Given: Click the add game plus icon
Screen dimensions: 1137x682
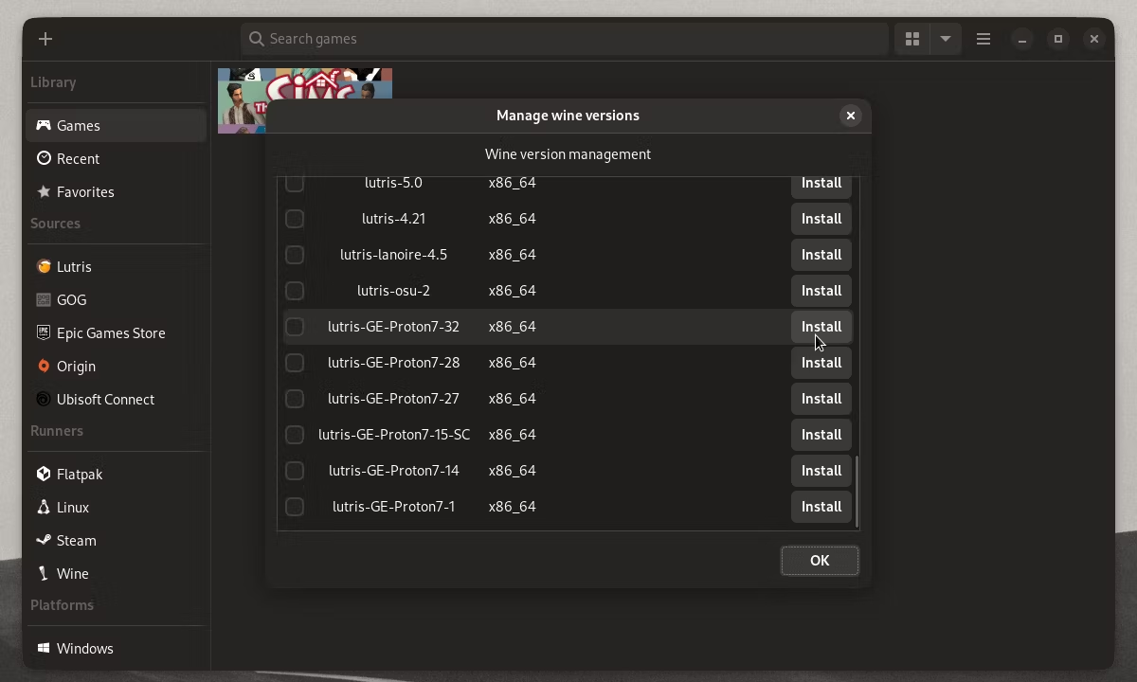Looking at the screenshot, I should point(45,39).
